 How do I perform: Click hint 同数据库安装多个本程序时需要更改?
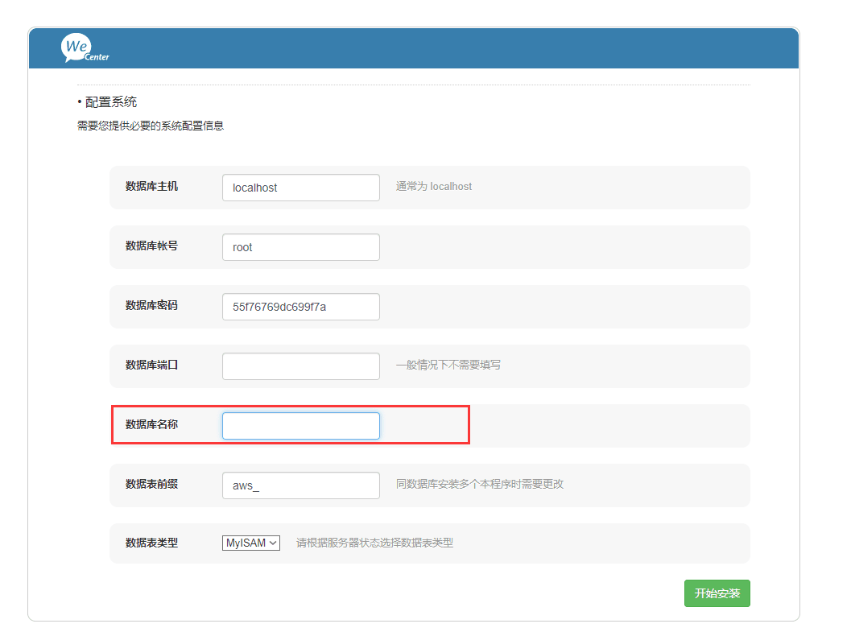(x=480, y=484)
